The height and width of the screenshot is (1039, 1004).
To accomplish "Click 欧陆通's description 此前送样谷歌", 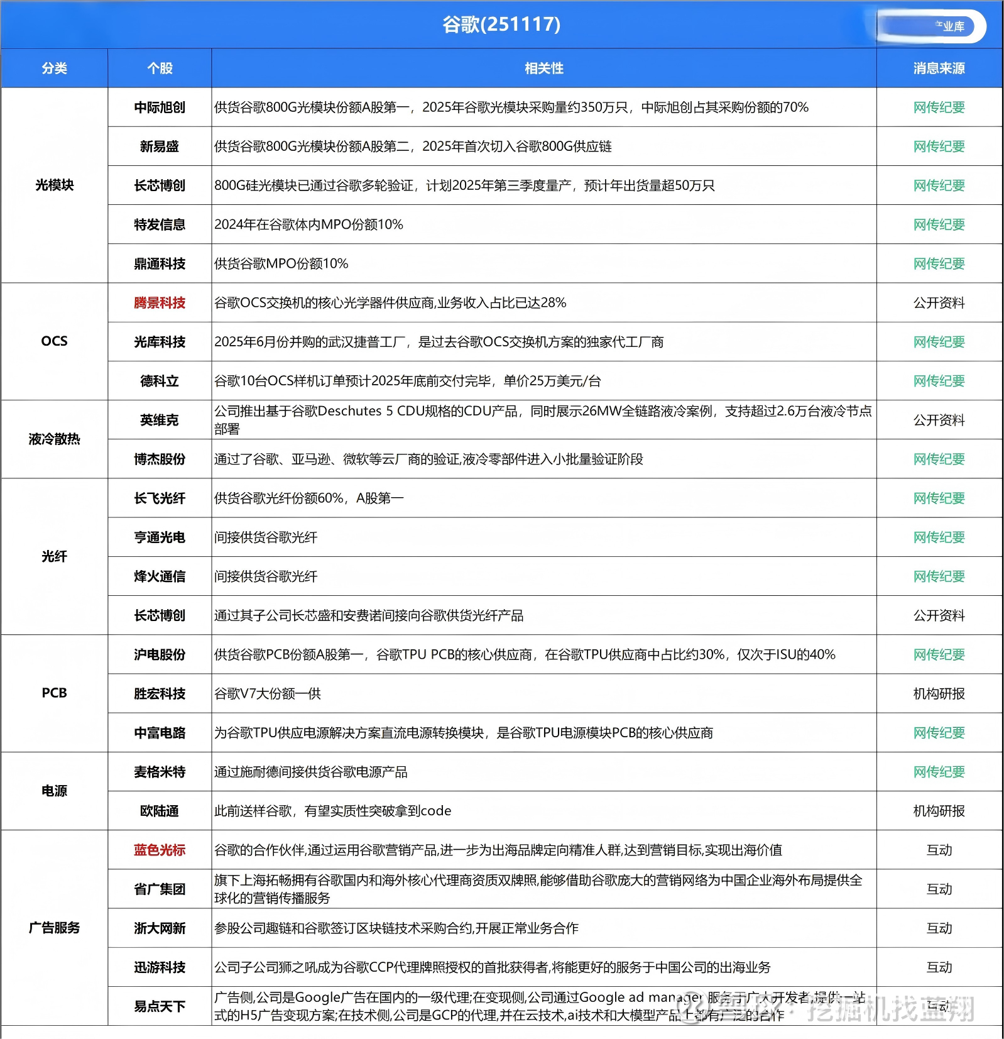I will (x=333, y=811).
